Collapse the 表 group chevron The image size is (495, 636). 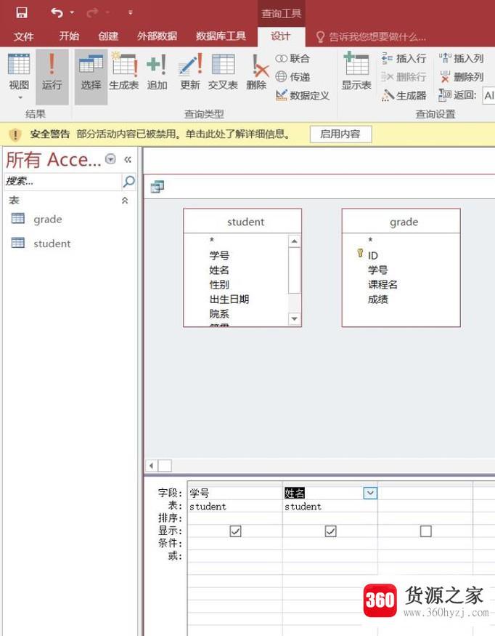[x=125, y=201]
